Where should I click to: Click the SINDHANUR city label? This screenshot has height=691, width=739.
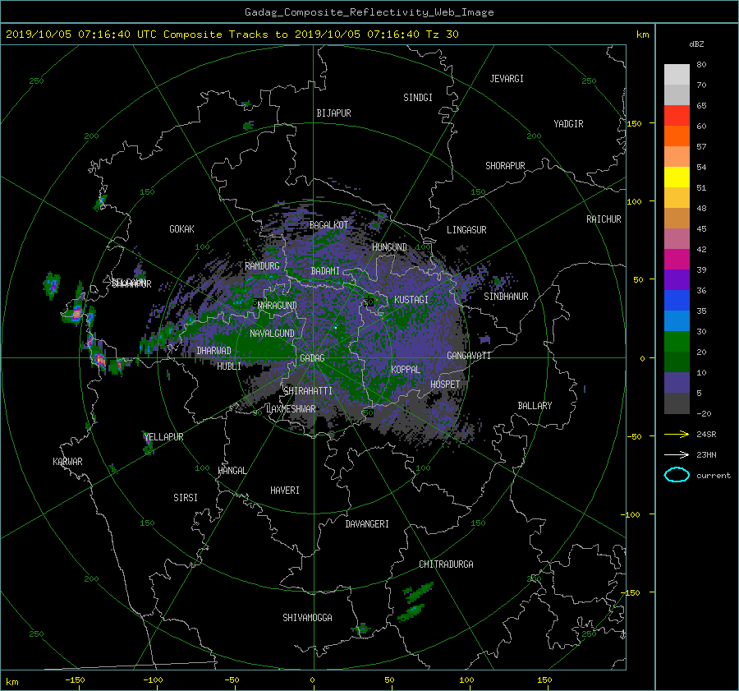coord(506,297)
